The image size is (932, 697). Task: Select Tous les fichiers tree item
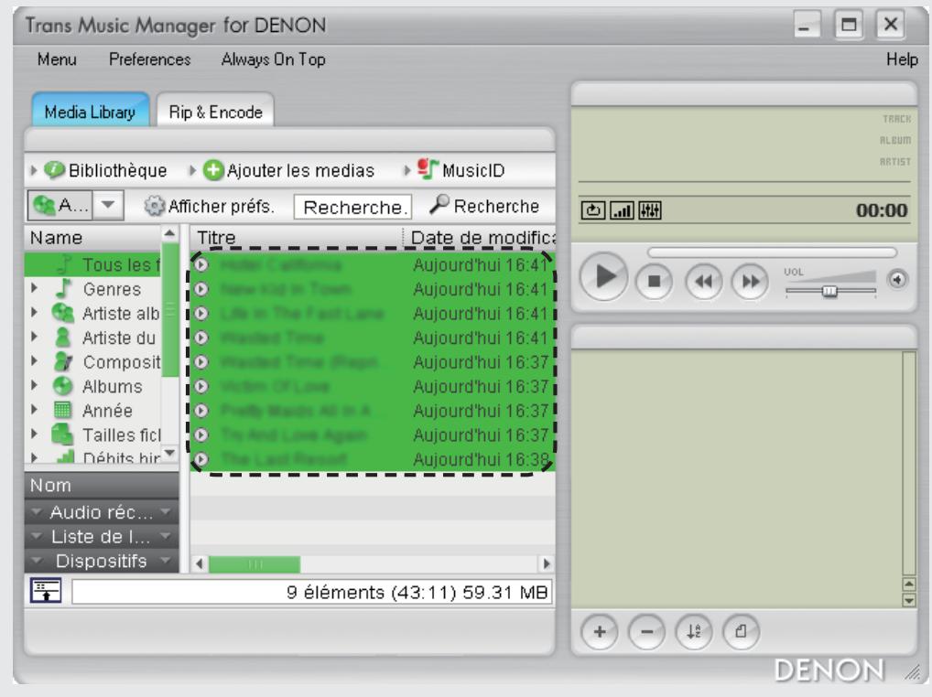click(92, 264)
